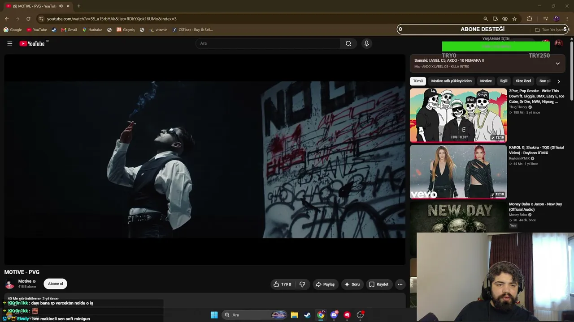The image size is (574, 322).
Task: Click the page vertical scrollbar
Action: pyautogui.click(x=572, y=72)
